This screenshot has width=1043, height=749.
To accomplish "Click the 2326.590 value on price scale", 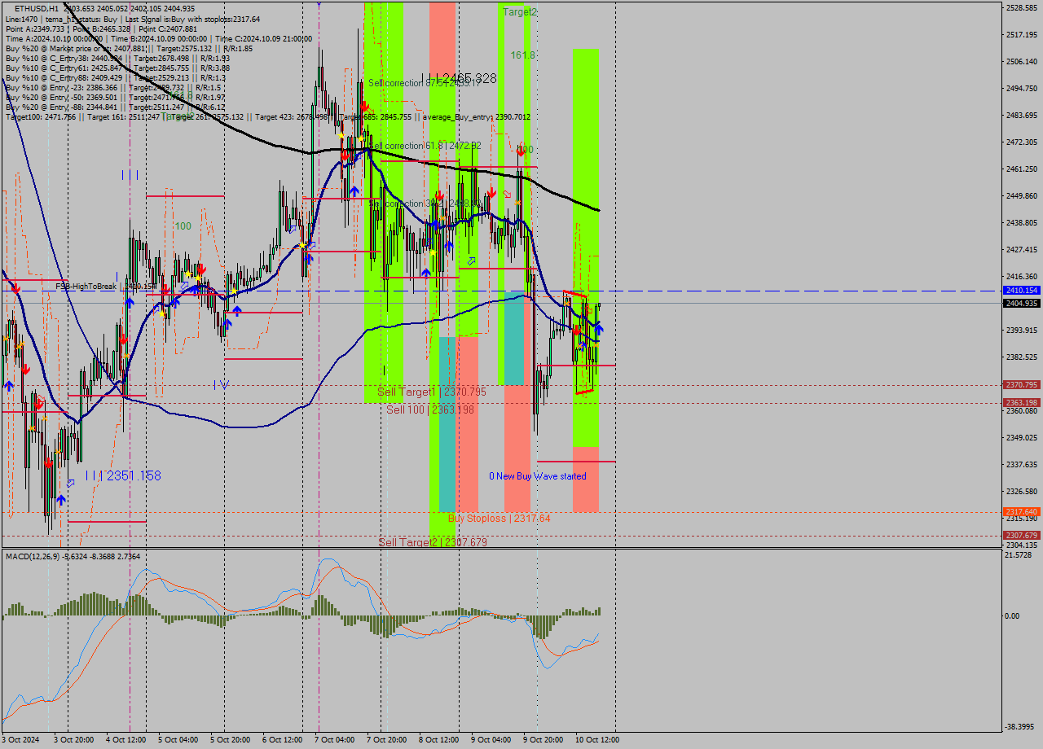I will (1022, 491).
